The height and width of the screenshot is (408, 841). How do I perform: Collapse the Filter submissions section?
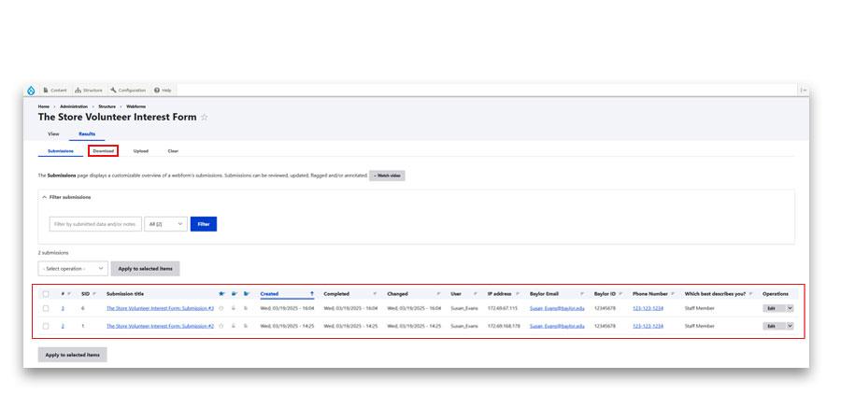click(44, 197)
